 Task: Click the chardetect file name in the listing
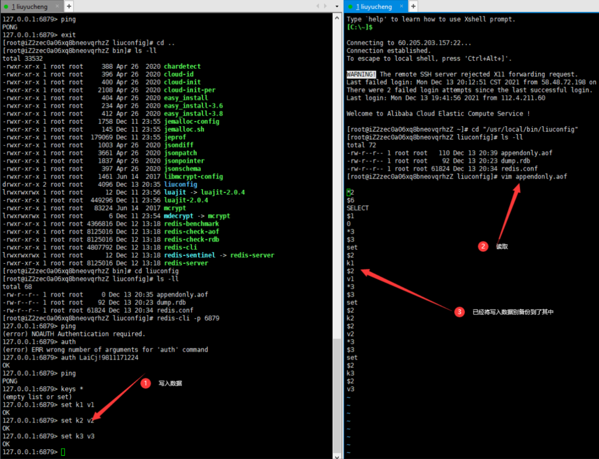click(x=182, y=66)
